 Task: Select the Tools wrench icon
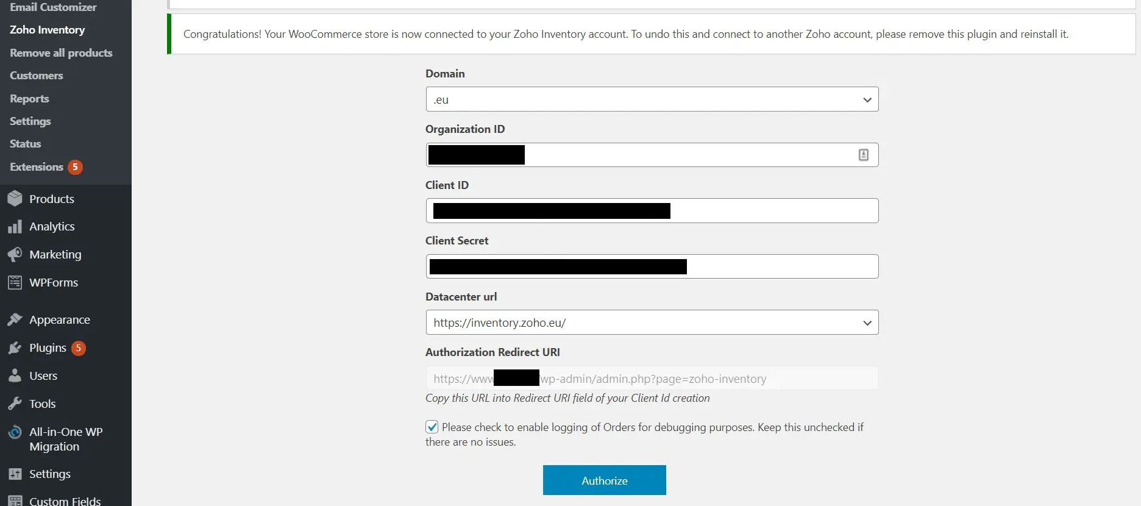[15, 404]
